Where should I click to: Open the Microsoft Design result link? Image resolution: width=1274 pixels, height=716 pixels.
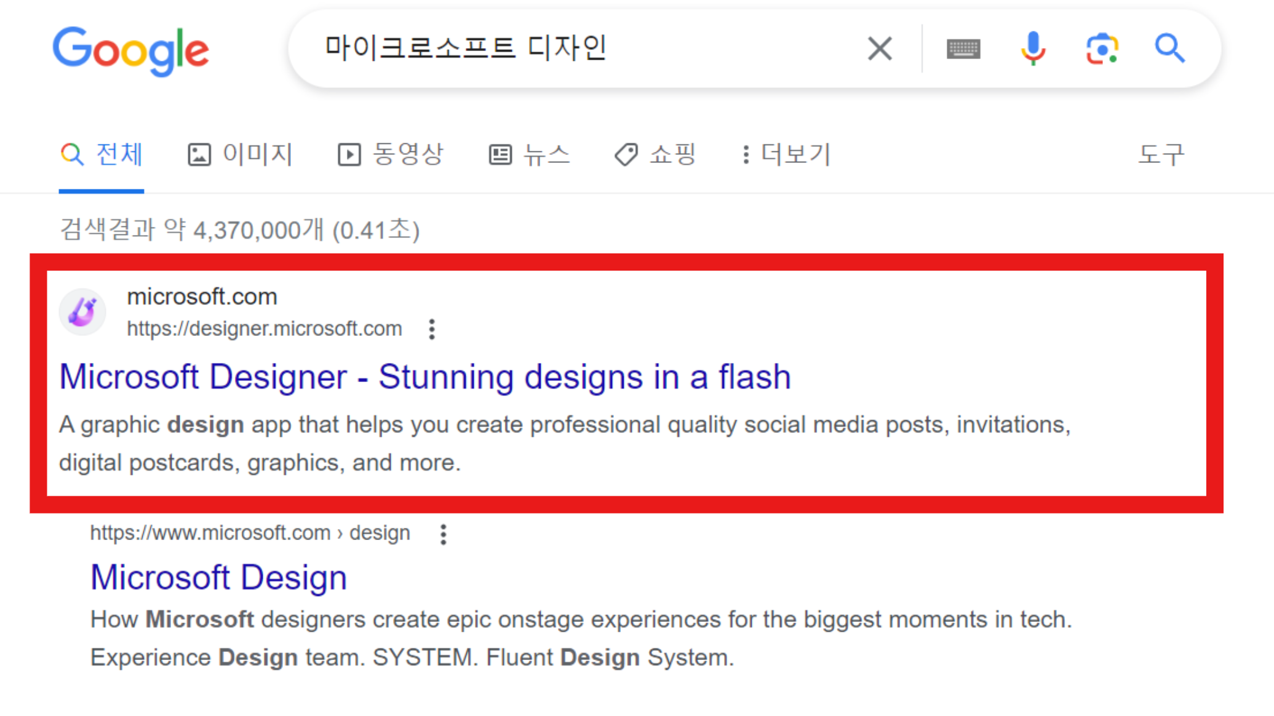pos(218,578)
